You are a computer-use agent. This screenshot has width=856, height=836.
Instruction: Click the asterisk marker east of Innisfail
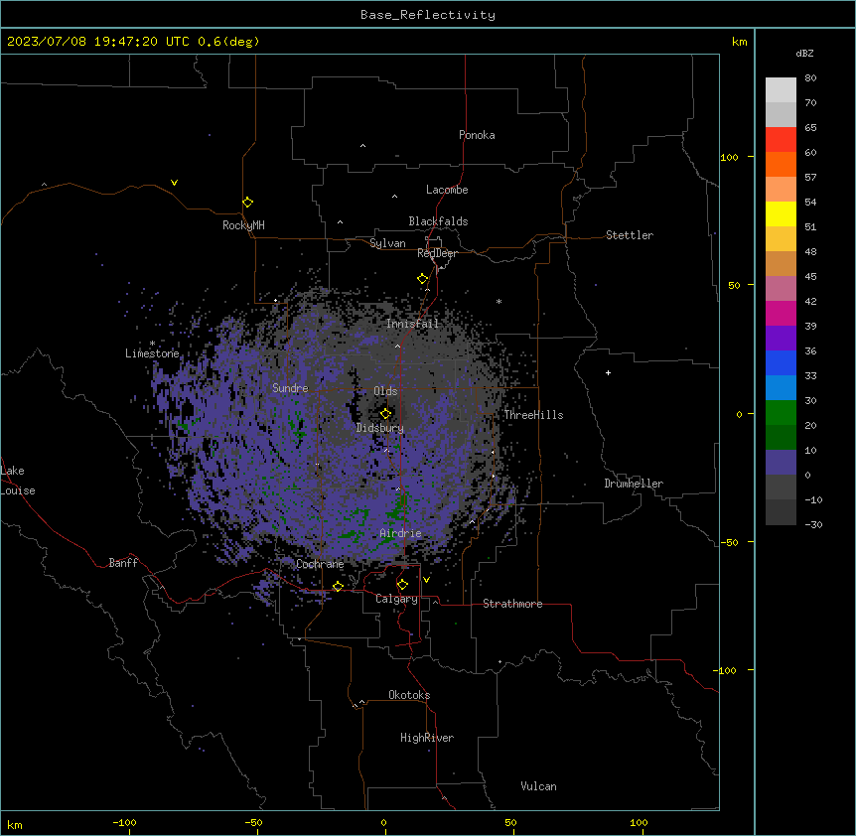click(x=499, y=301)
